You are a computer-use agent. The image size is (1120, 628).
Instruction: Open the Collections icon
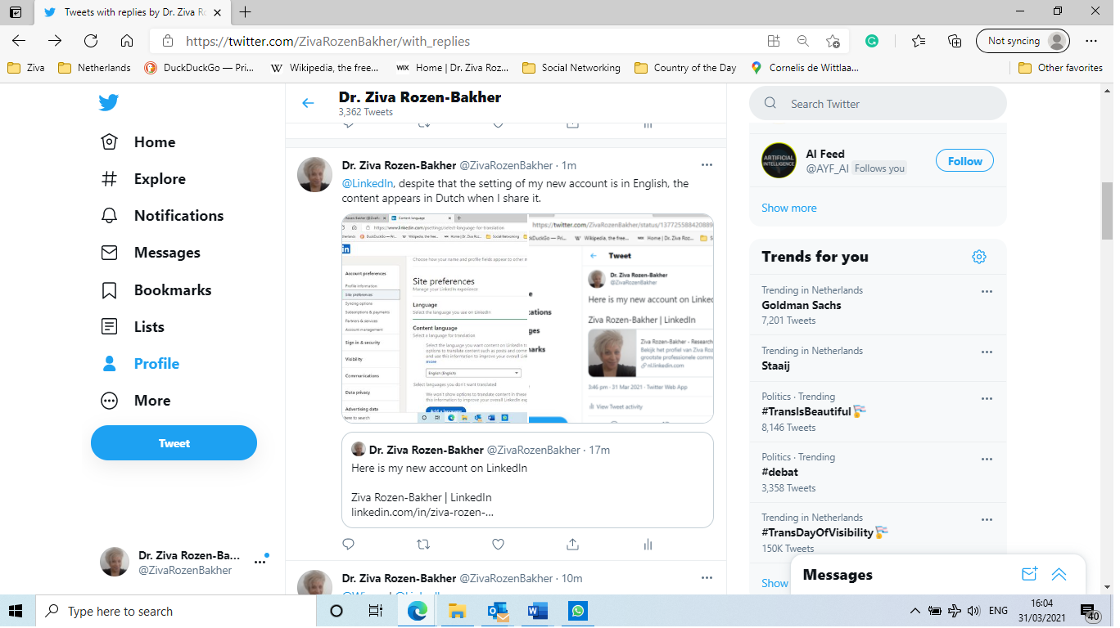[955, 41]
